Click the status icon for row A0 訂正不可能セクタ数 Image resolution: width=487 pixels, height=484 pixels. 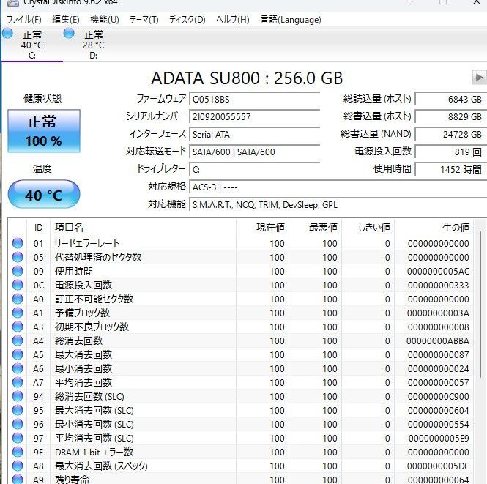[18, 299]
